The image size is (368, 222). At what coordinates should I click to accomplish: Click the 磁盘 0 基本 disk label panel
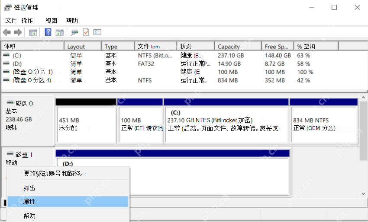[x=28, y=121]
